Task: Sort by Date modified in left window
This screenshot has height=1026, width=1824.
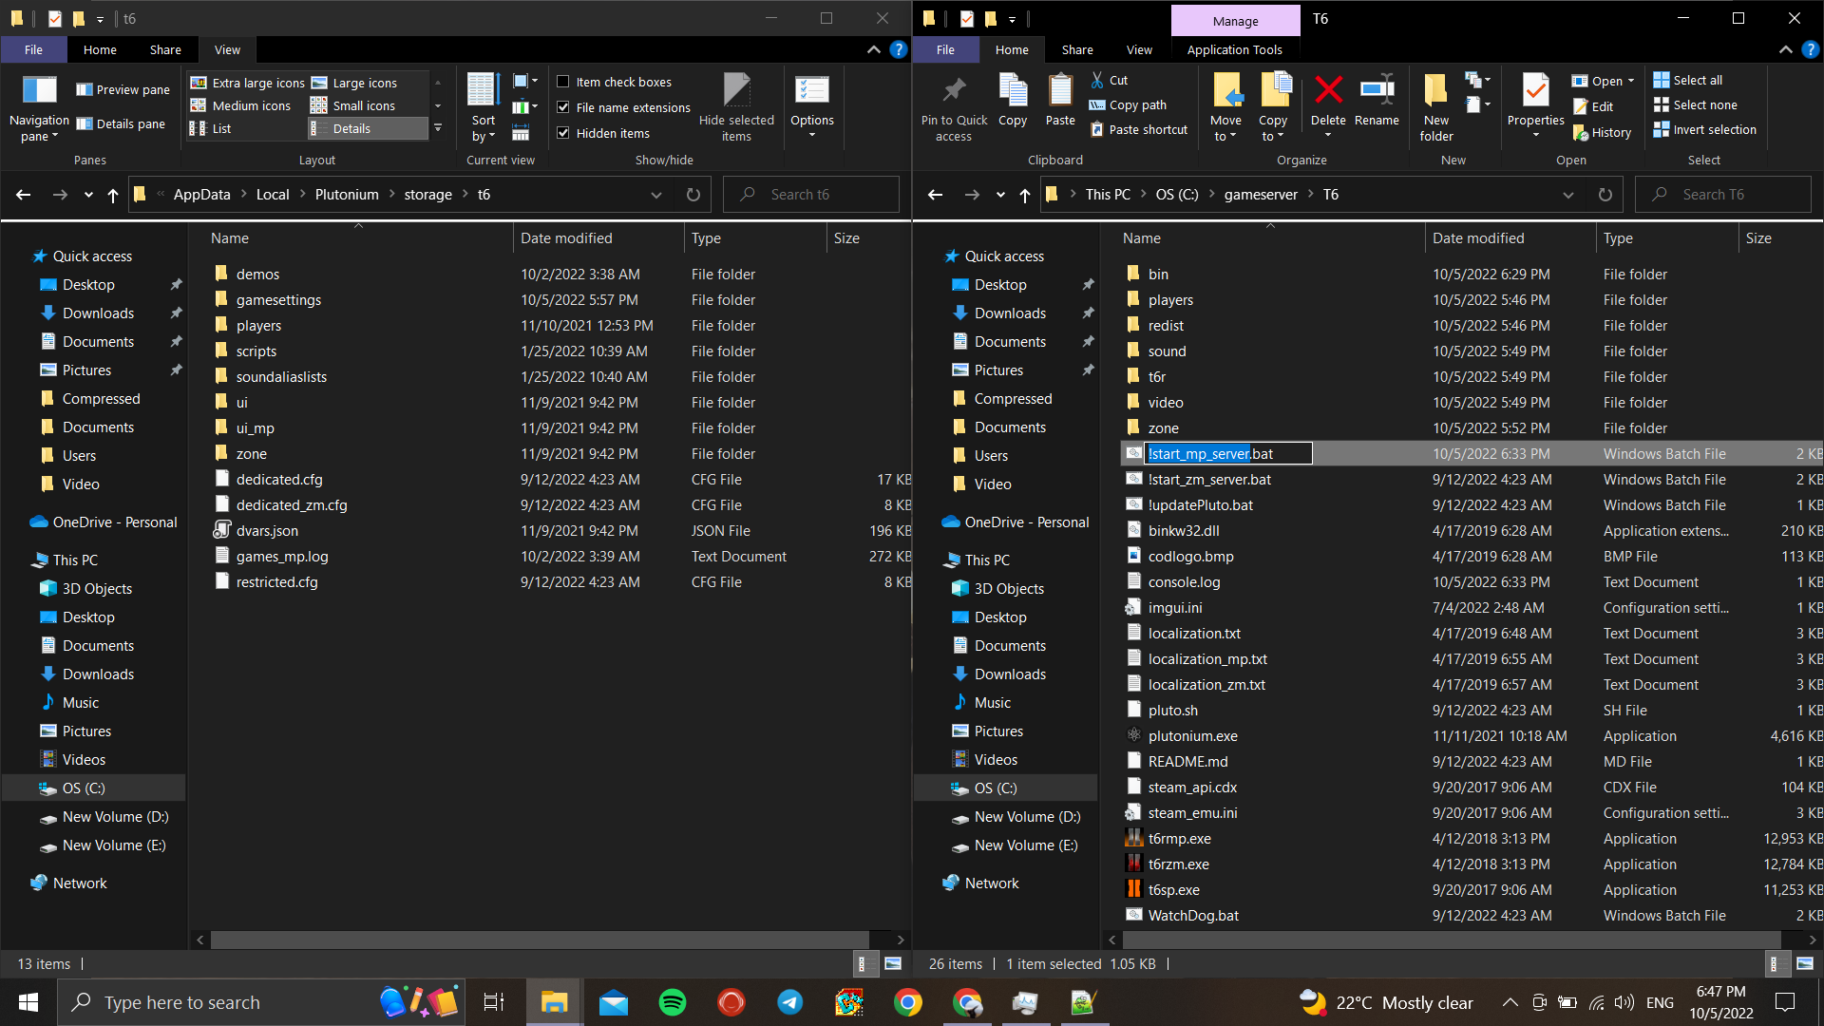Action: click(x=566, y=238)
